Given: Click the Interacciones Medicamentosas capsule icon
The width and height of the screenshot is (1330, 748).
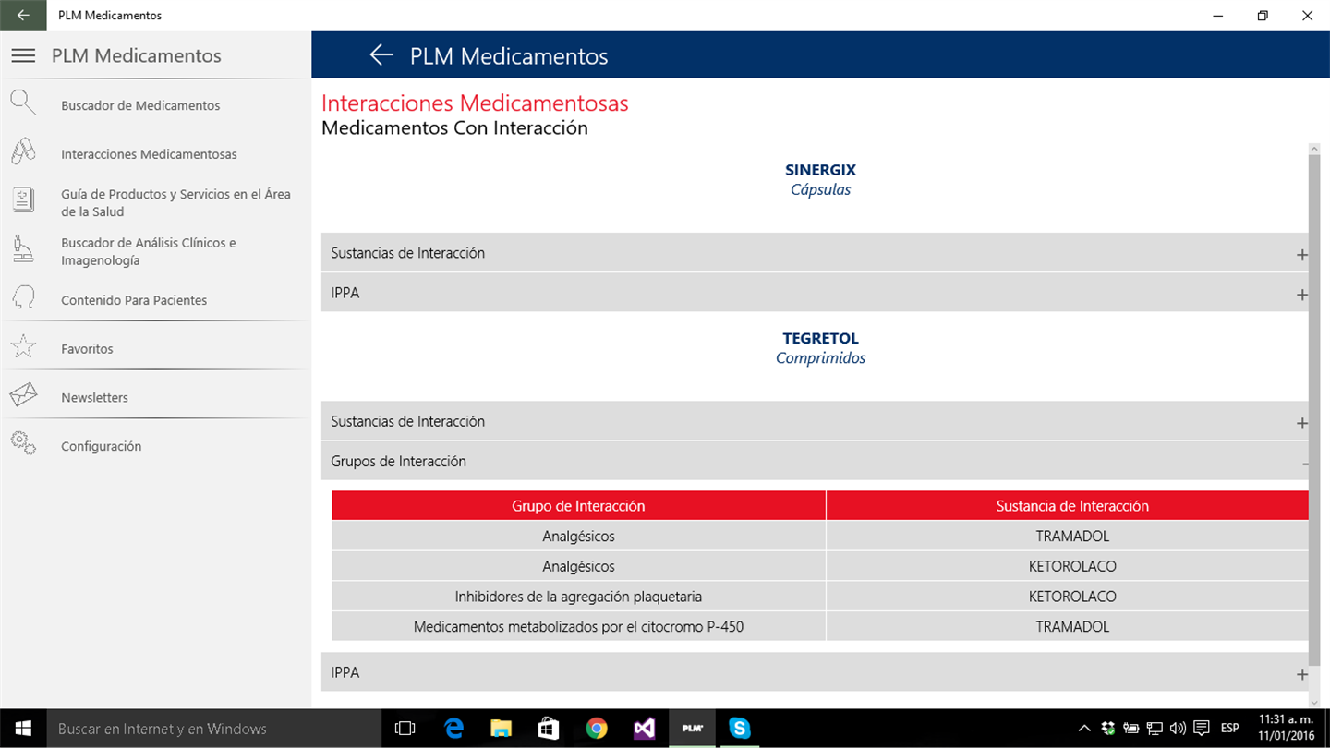Looking at the screenshot, I should coord(23,152).
